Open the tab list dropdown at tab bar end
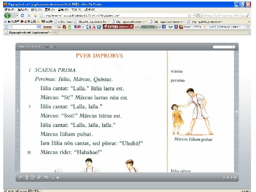256x192 pixels. [249, 33]
